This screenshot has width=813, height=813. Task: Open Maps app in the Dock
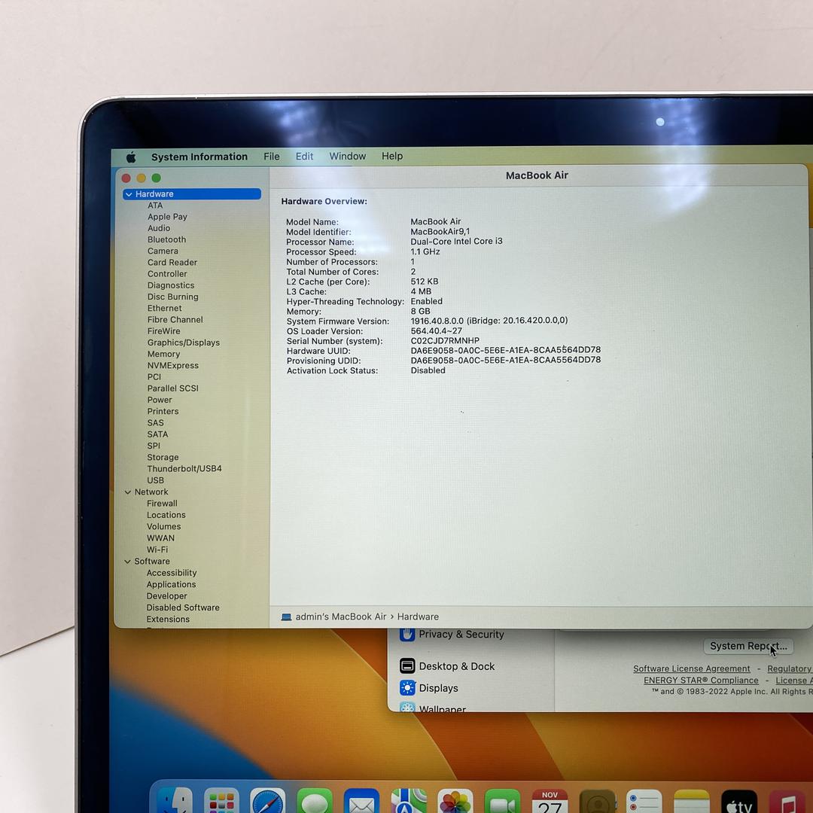click(x=409, y=800)
